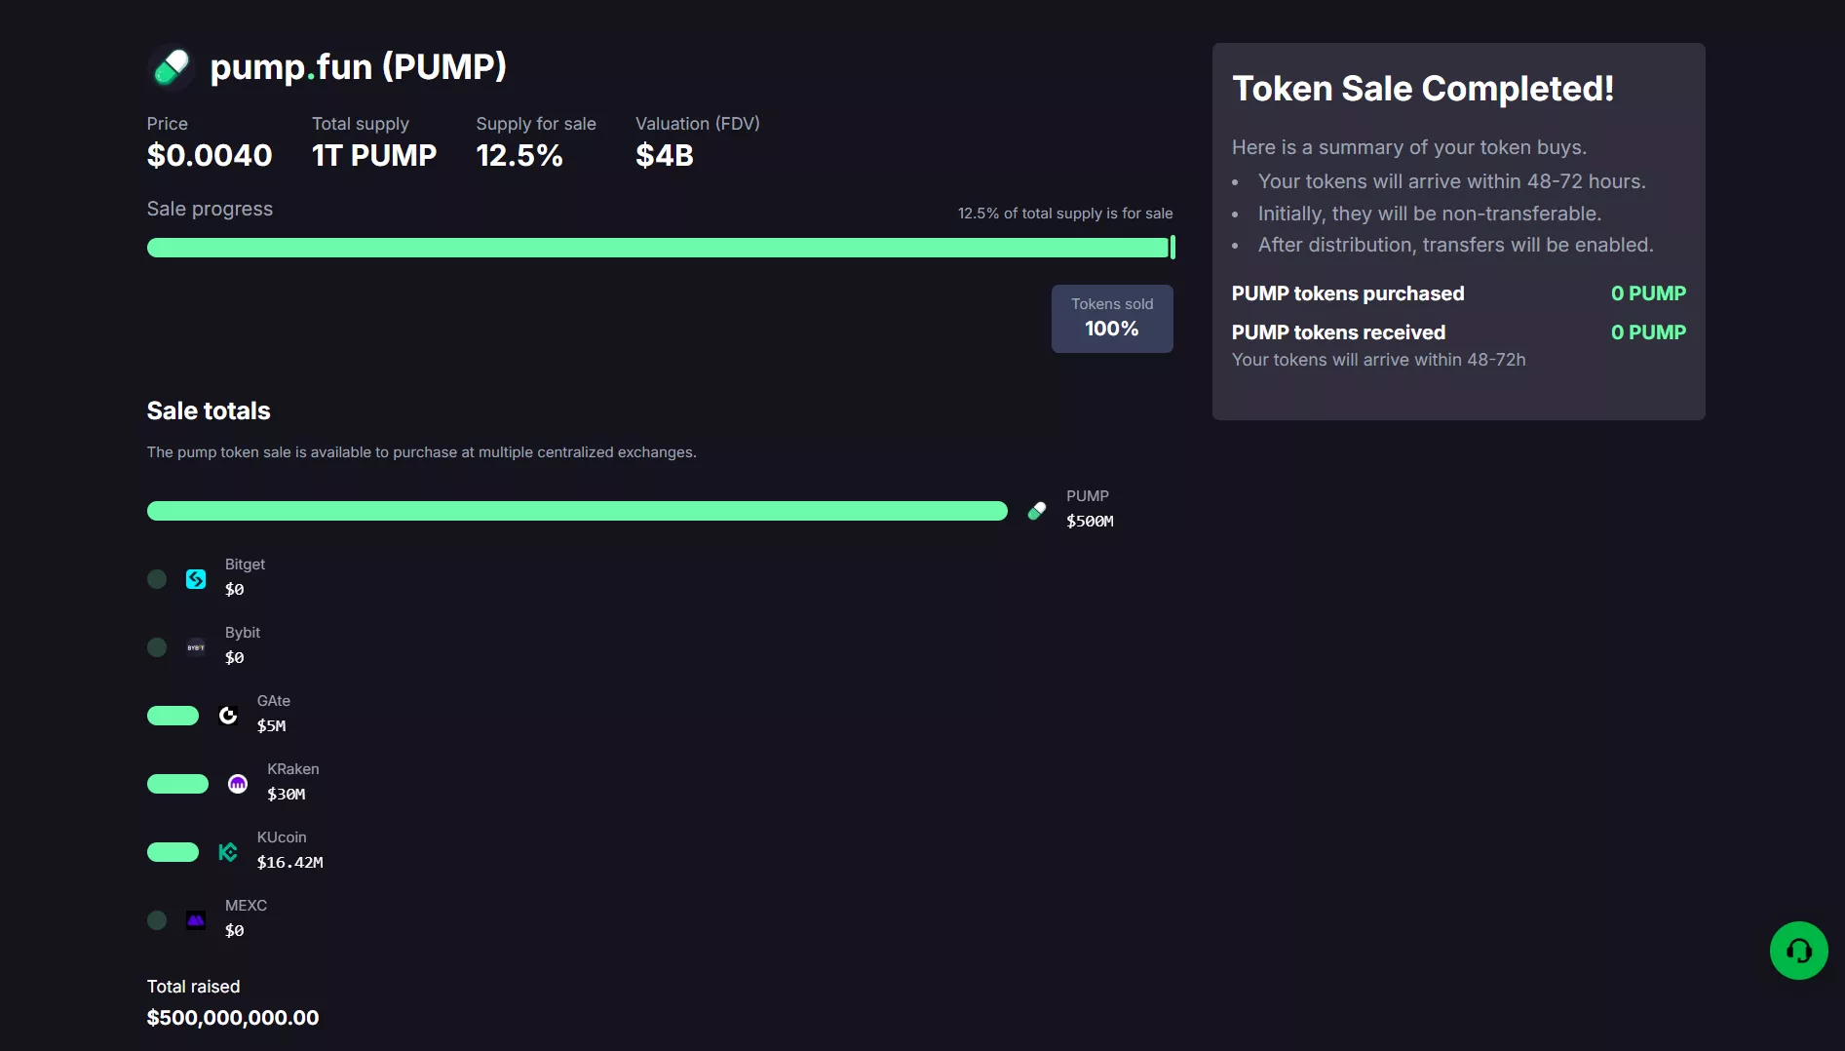Click the Tokens sold 100% badge

pyautogui.click(x=1112, y=319)
